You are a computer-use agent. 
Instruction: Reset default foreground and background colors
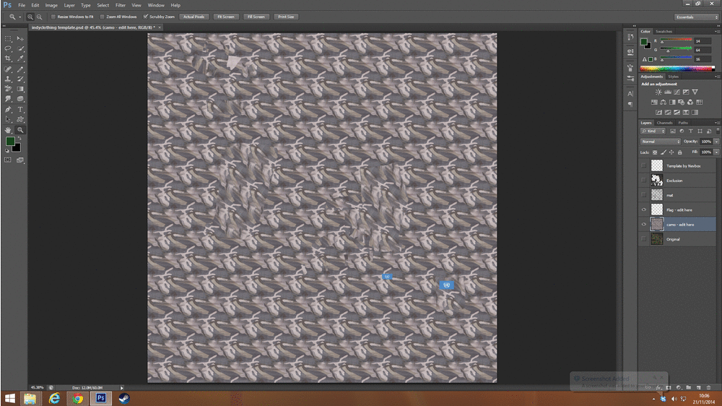coord(7,151)
